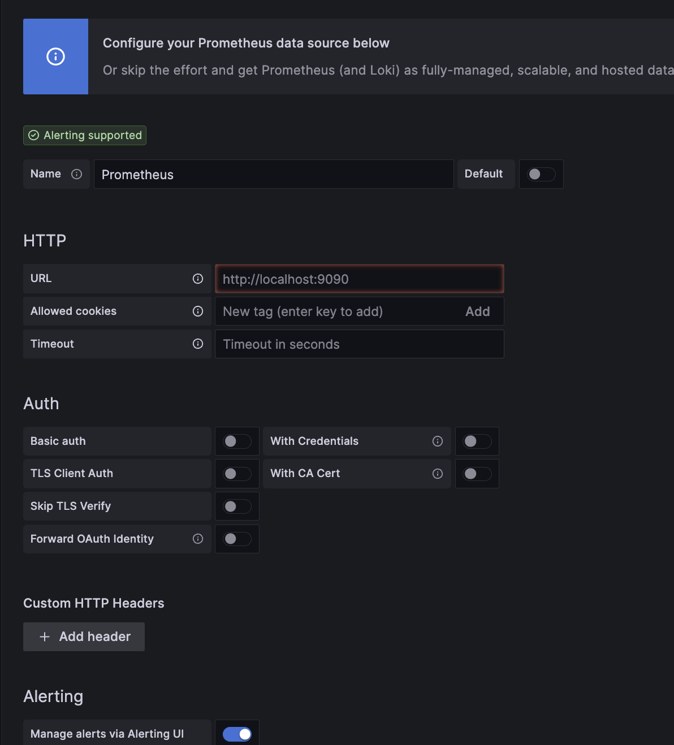Click the With Credentials info icon
The width and height of the screenshot is (674, 745).
pos(438,441)
